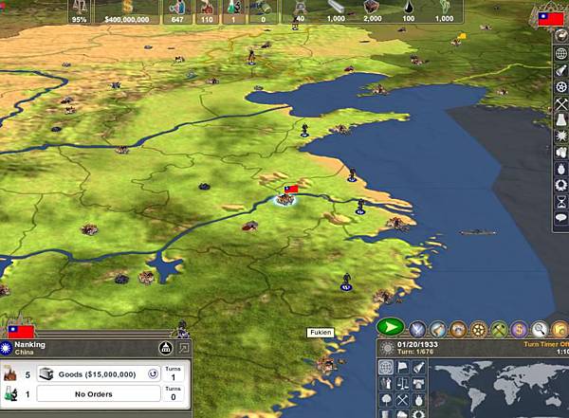
Task: Open the No Orders research slot
Action: click(x=99, y=394)
